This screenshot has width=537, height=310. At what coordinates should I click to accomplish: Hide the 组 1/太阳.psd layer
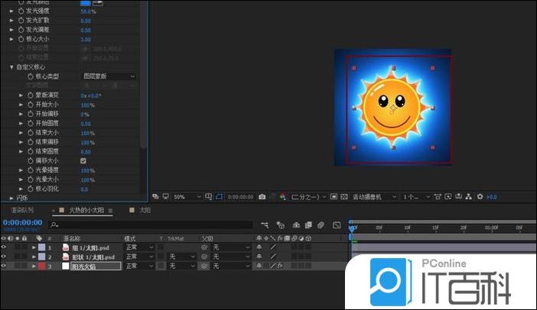[x=4, y=247]
